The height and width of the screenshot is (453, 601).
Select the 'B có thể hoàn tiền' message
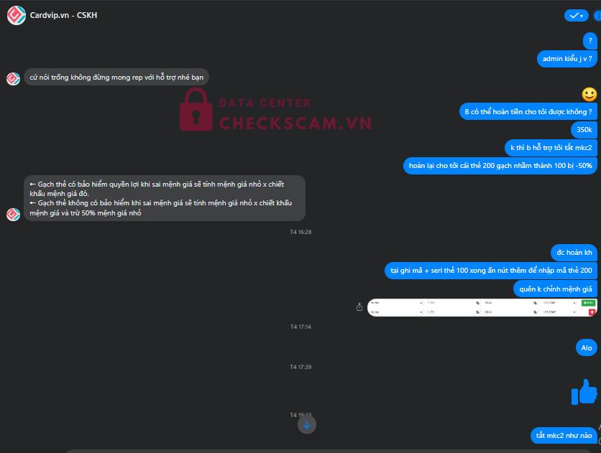[x=528, y=112]
